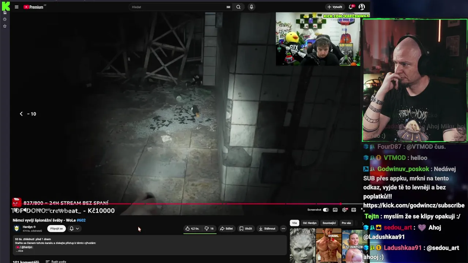Open the Vytvořit create button
Viewport: 468px width, 263px height.
point(335,7)
